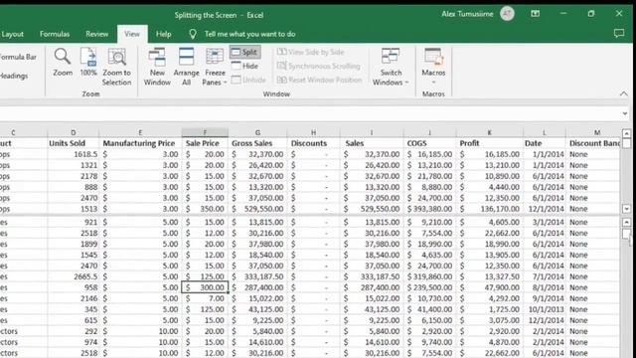This screenshot has width=636, height=358.
Task: Select Date cell 7/1/2014
Action: coord(545,276)
